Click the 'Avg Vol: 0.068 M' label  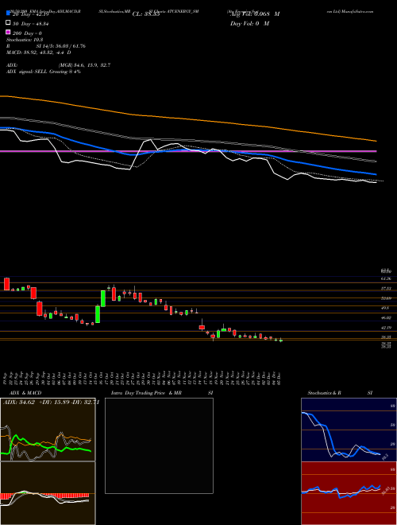click(255, 14)
